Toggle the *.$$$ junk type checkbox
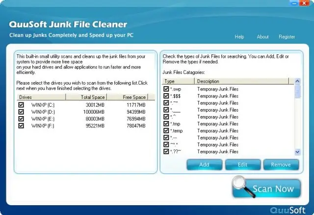 point(166,96)
